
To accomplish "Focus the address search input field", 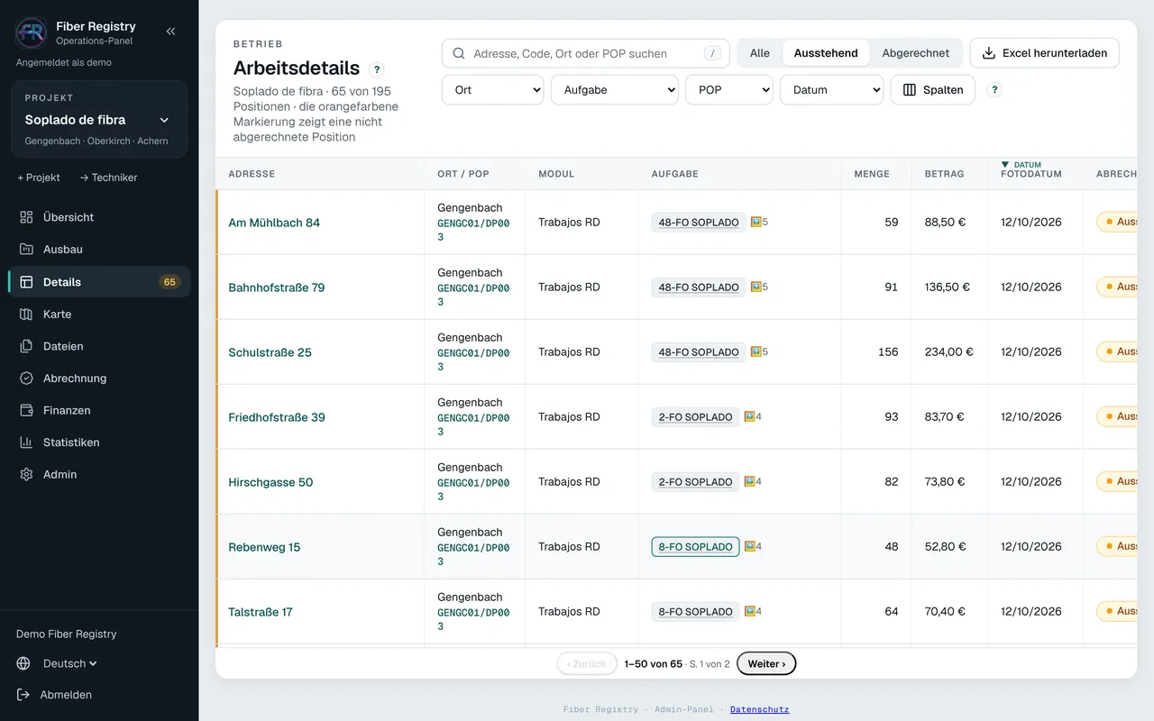I will click(586, 53).
